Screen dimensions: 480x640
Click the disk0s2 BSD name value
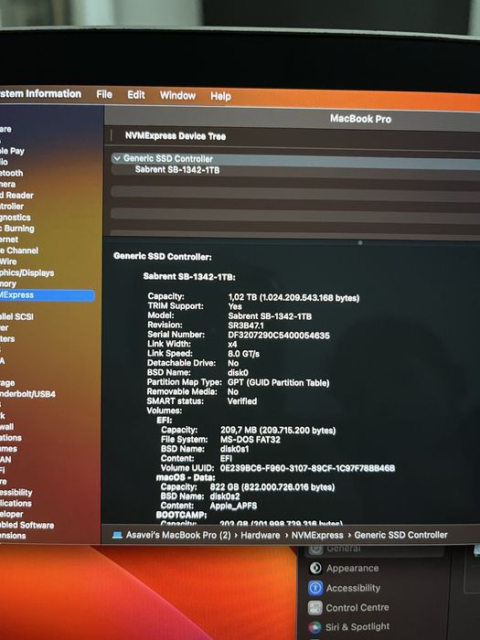click(x=225, y=496)
